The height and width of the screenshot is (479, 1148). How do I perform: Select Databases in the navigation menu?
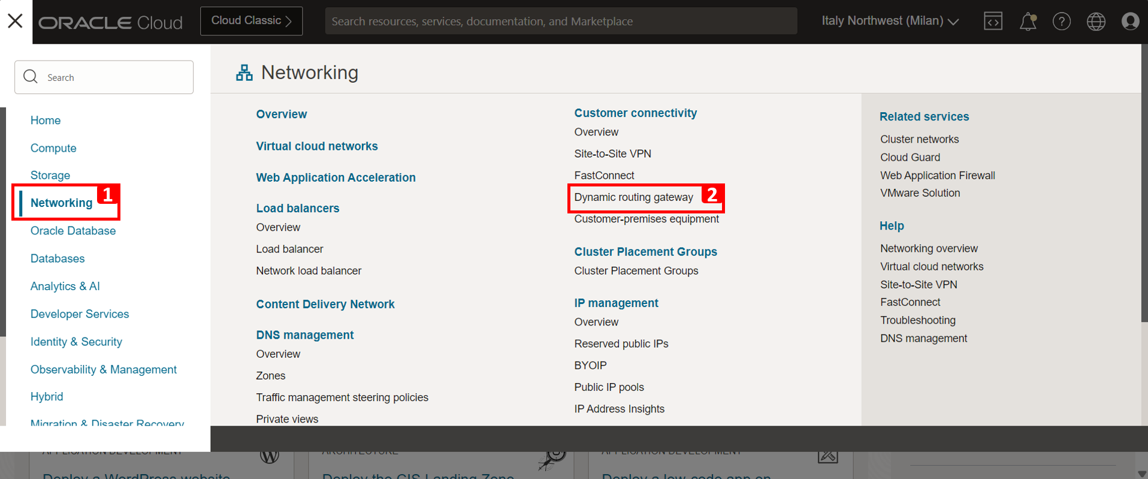(58, 258)
